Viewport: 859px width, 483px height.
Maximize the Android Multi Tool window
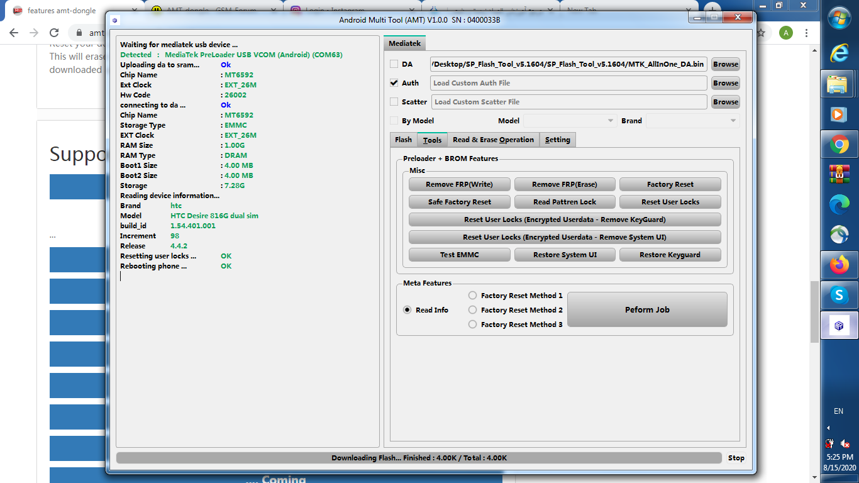(x=714, y=18)
